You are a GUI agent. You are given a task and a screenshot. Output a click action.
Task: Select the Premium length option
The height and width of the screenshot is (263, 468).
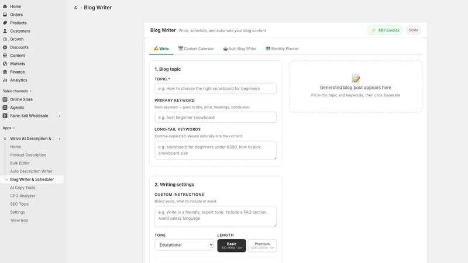[262, 245]
